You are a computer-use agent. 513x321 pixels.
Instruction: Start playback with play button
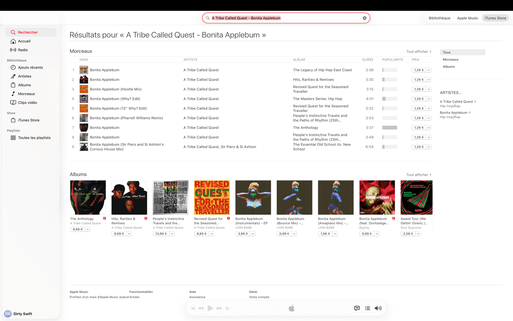coord(210,308)
